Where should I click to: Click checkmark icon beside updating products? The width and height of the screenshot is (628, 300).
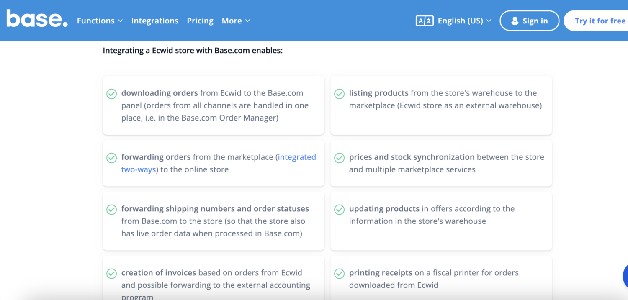tap(339, 209)
